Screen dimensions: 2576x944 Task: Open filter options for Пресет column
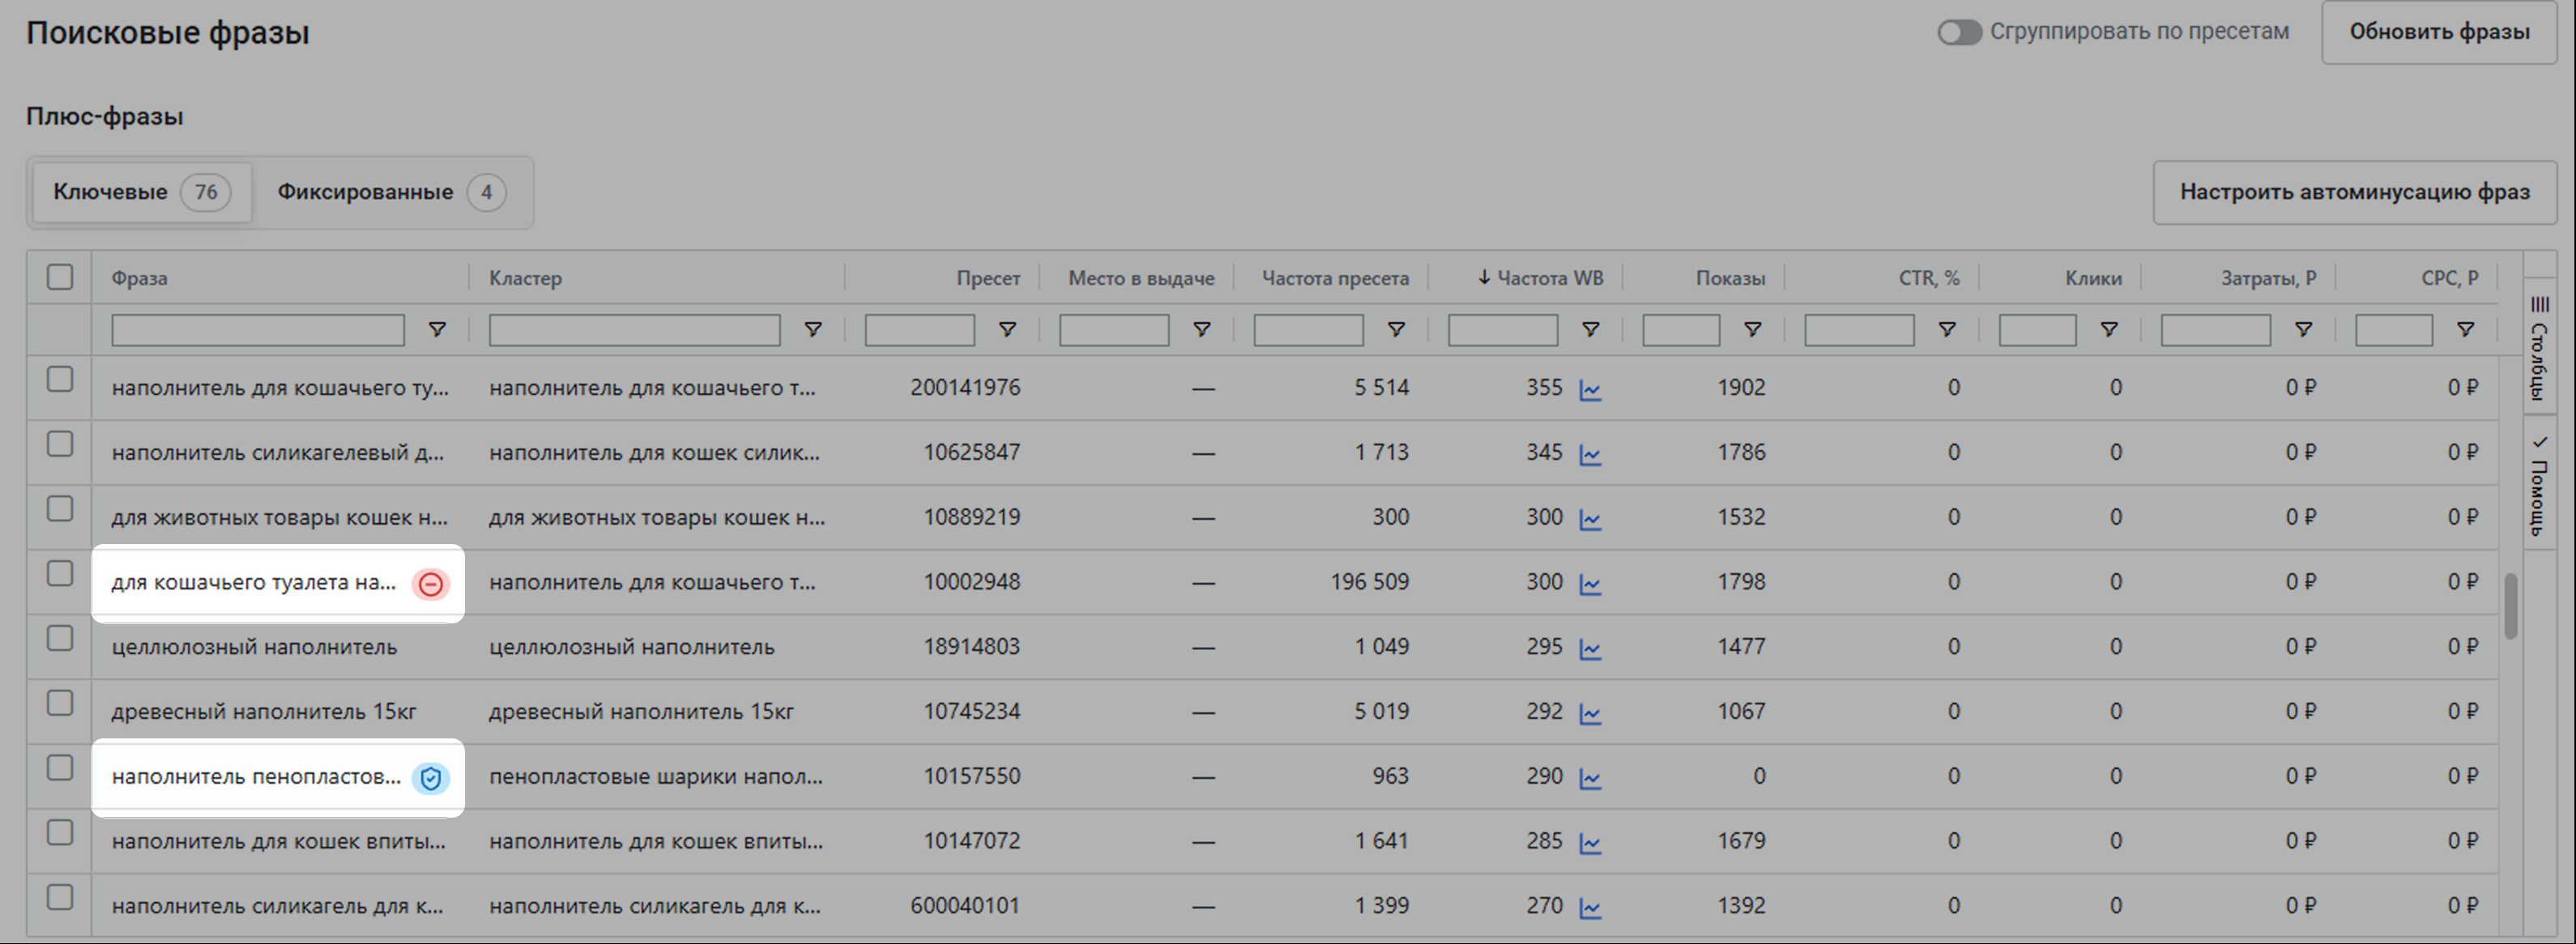[1007, 330]
